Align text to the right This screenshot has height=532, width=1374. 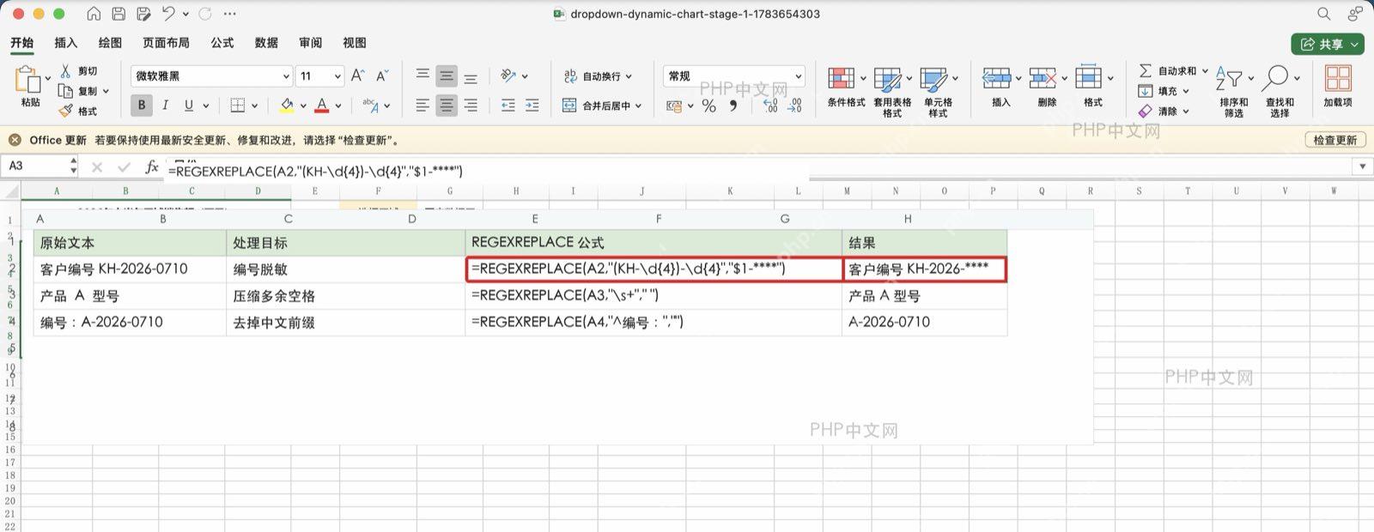[x=471, y=106]
